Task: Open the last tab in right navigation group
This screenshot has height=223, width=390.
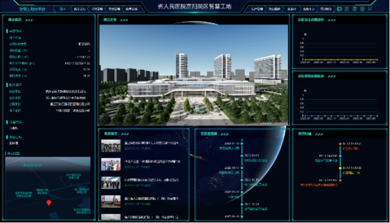Action: click(326, 9)
